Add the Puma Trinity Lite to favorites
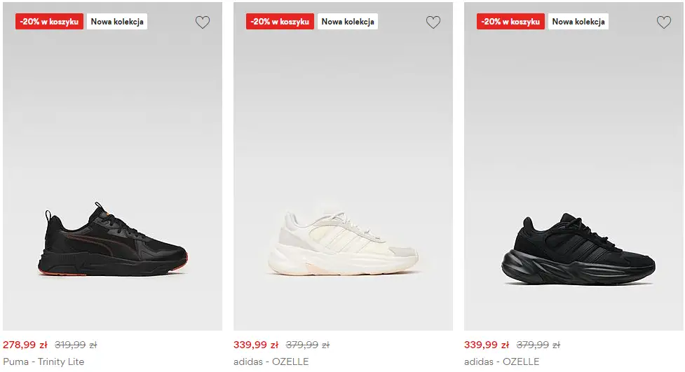The height and width of the screenshot is (372, 685). tap(203, 22)
